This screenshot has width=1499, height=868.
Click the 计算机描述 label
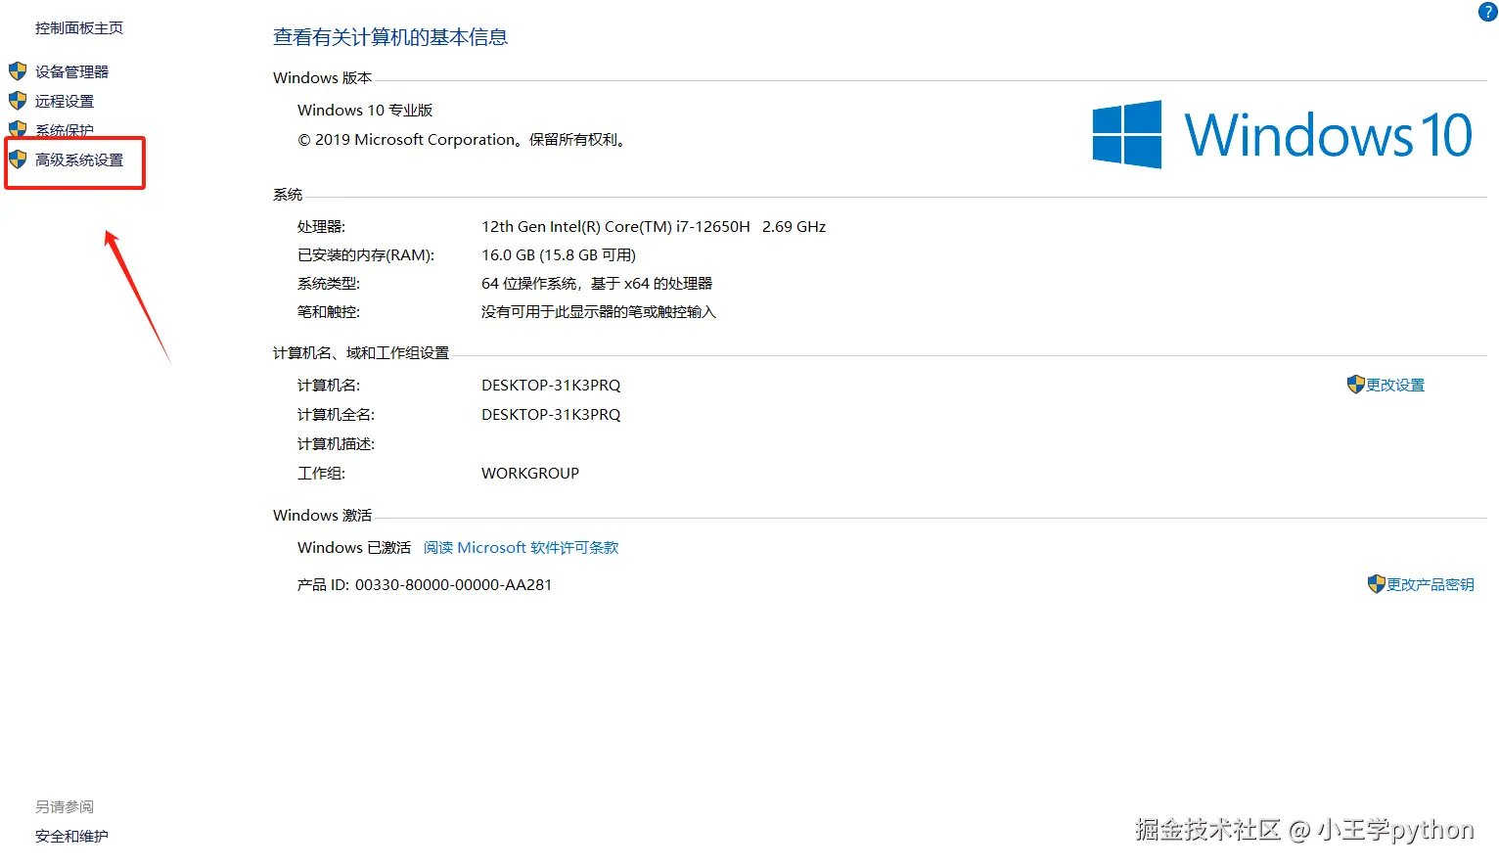[336, 443]
